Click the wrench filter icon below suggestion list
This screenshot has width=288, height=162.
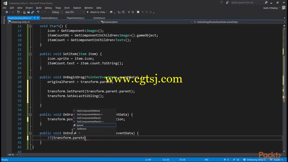click(x=75, y=133)
